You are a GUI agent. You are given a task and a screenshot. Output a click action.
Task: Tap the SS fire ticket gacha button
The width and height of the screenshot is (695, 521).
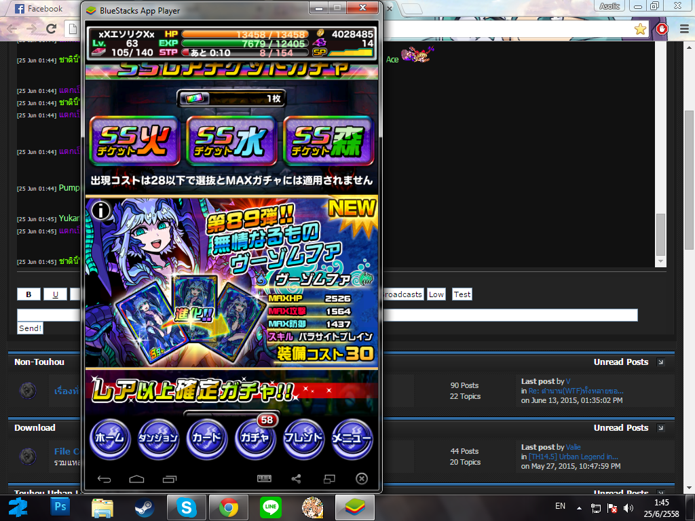point(135,141)
